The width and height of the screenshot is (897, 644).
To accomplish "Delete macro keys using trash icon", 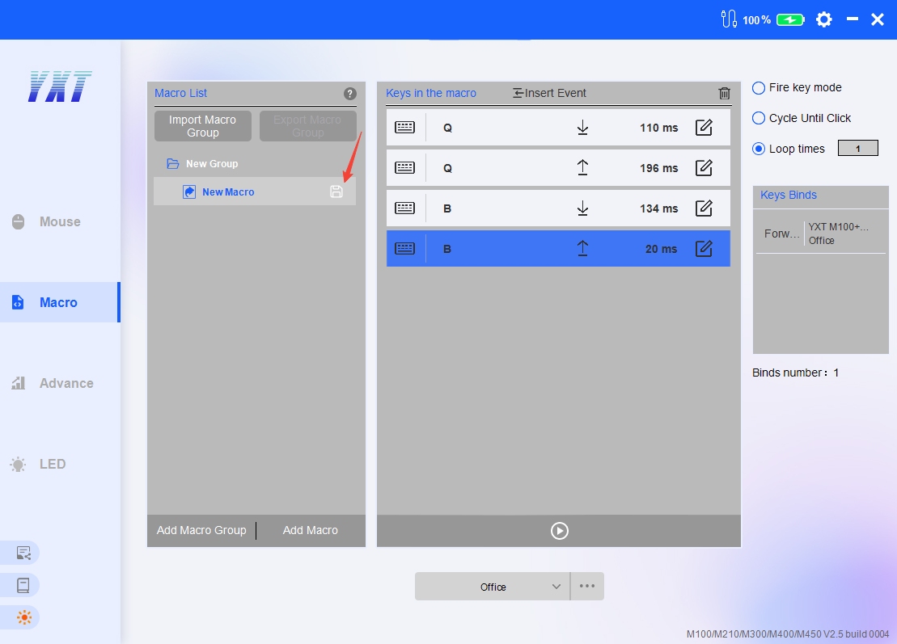I will 724,93.
